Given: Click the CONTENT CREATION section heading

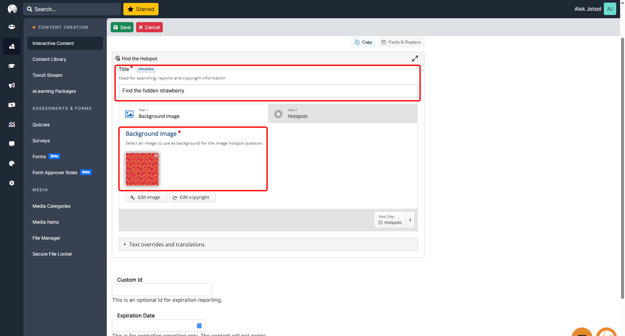Looking at the screenshot, I should click(x=63, y=27).
